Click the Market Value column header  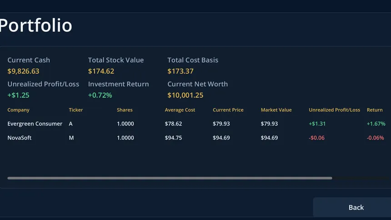pyautogui.click(x=276, y=110)
